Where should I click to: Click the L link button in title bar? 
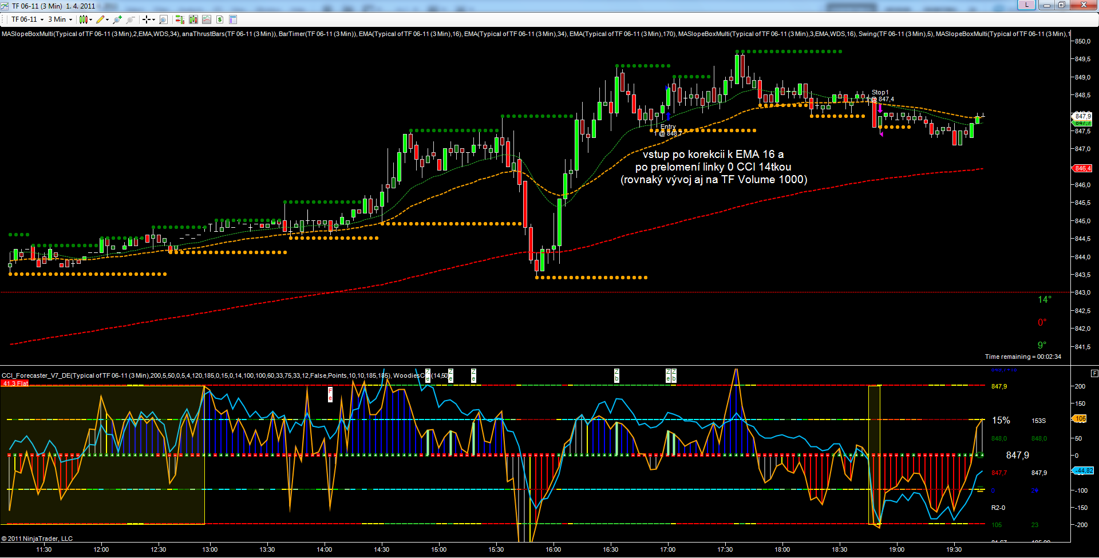click(x=1026, y=5)
